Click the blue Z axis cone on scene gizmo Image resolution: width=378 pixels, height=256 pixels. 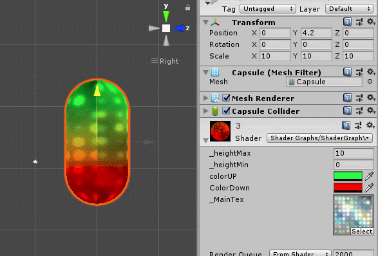[178, 28]
